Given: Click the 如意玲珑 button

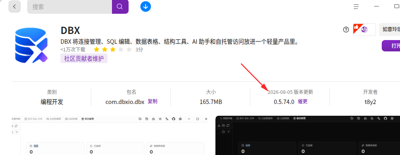Looking at the screenshot, I should click(389, 30).
